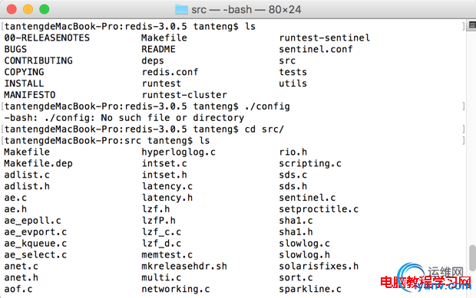
Task: Click the 'runtest-cluster' entry
Action: tap(184, 95)
